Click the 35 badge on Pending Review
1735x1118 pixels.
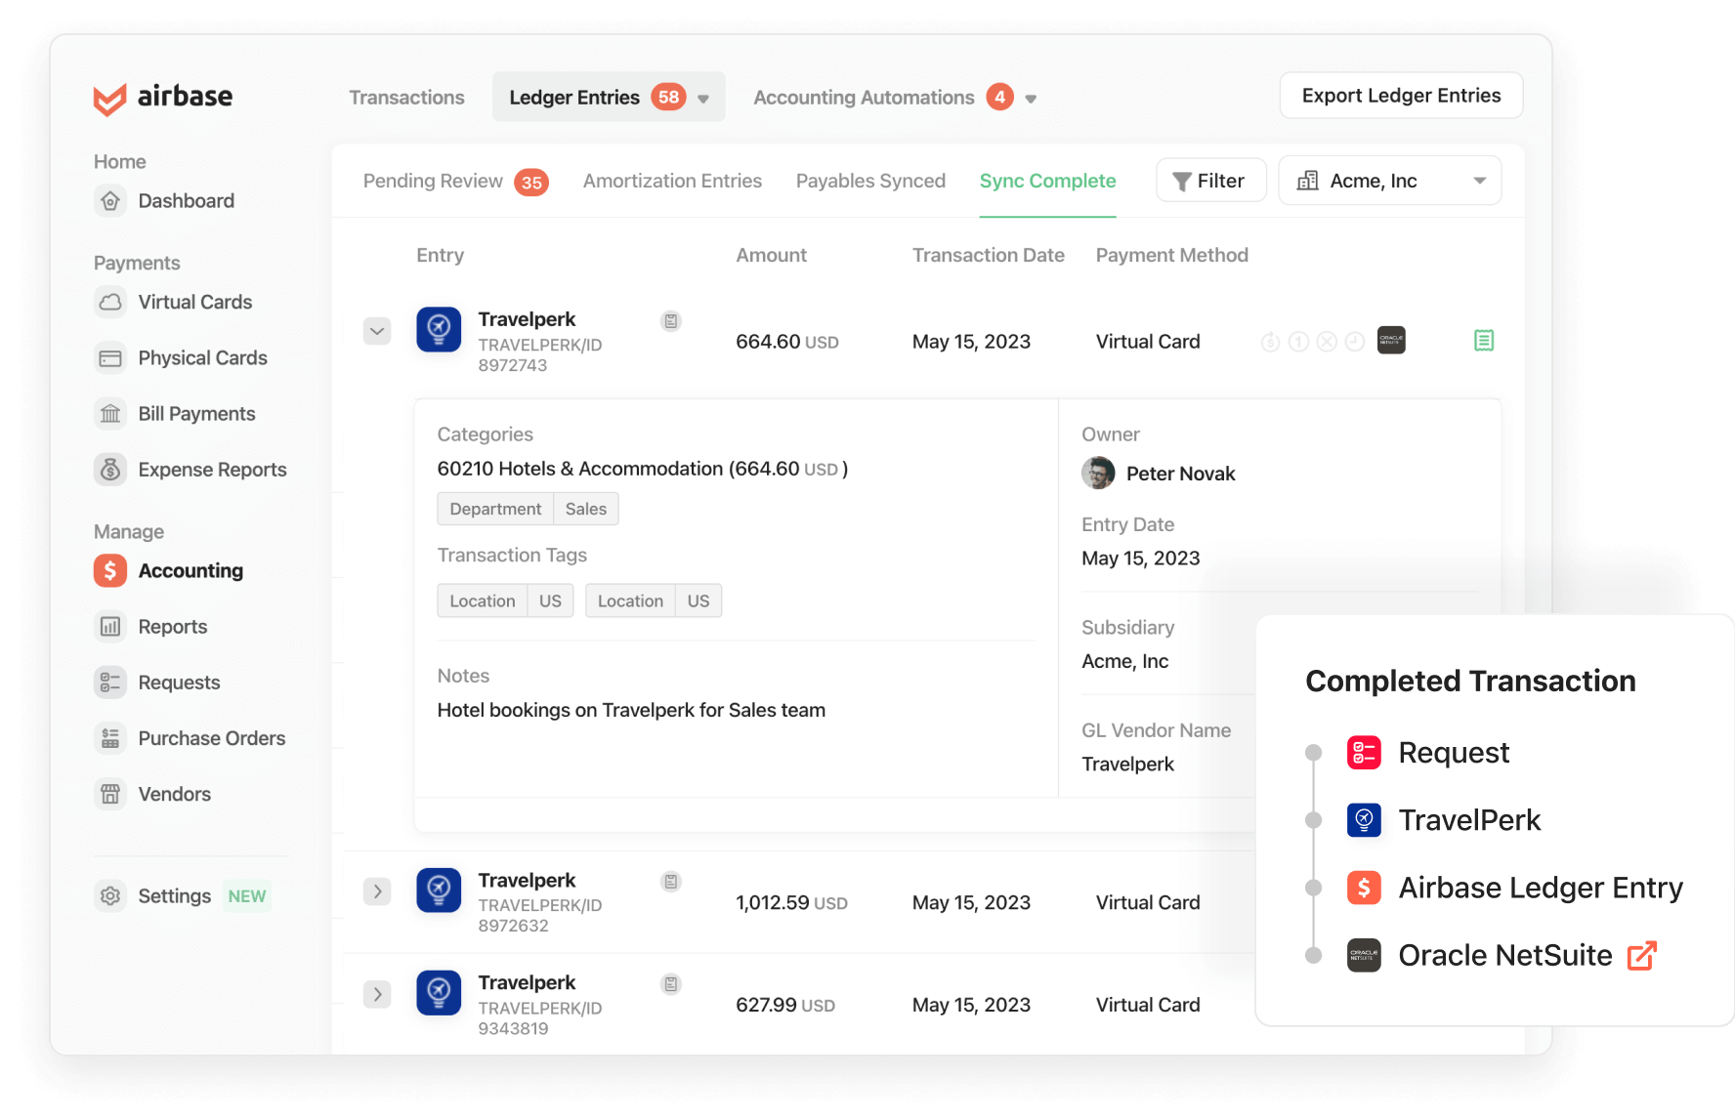[x=531, y=183]
